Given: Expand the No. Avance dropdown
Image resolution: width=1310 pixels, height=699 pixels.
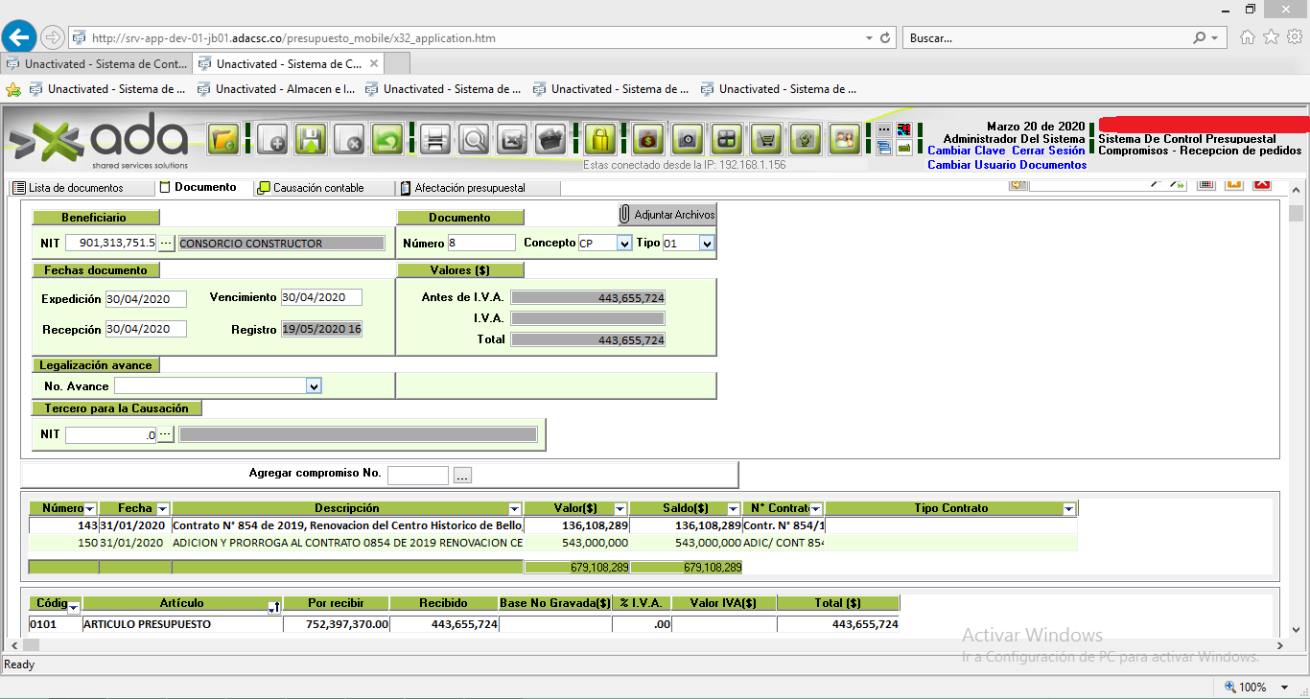Looking at the screenshot, I should pyautogui.click(x=314, y=386).
